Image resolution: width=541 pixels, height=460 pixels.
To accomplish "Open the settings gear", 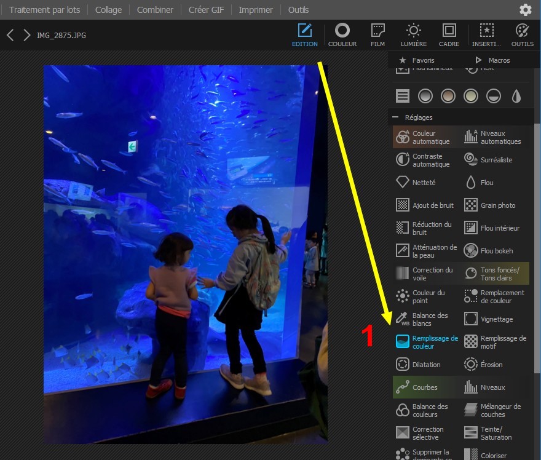I will [x=525, y=10].
